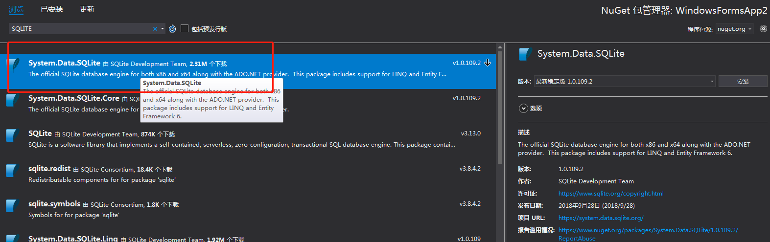Viewport: 770px width, 242px height.
Task: Open the search box dropdown arrow
Action: coord(163,29)
